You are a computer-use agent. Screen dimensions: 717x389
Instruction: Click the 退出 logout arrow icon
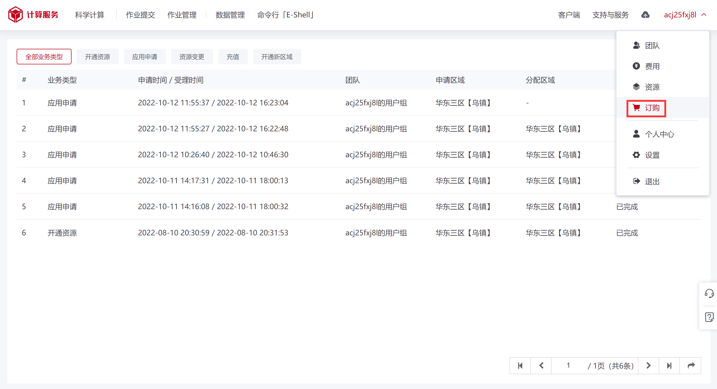pyautogui.click(x=636, y=181)
